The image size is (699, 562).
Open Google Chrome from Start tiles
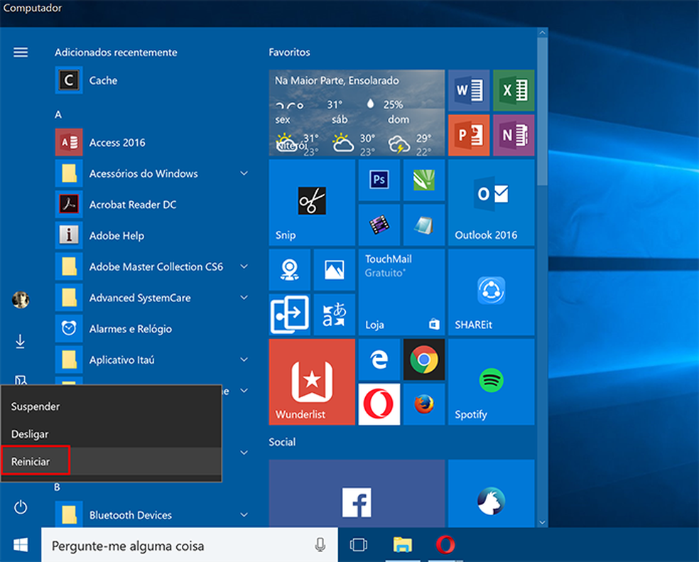coord(423,360)
